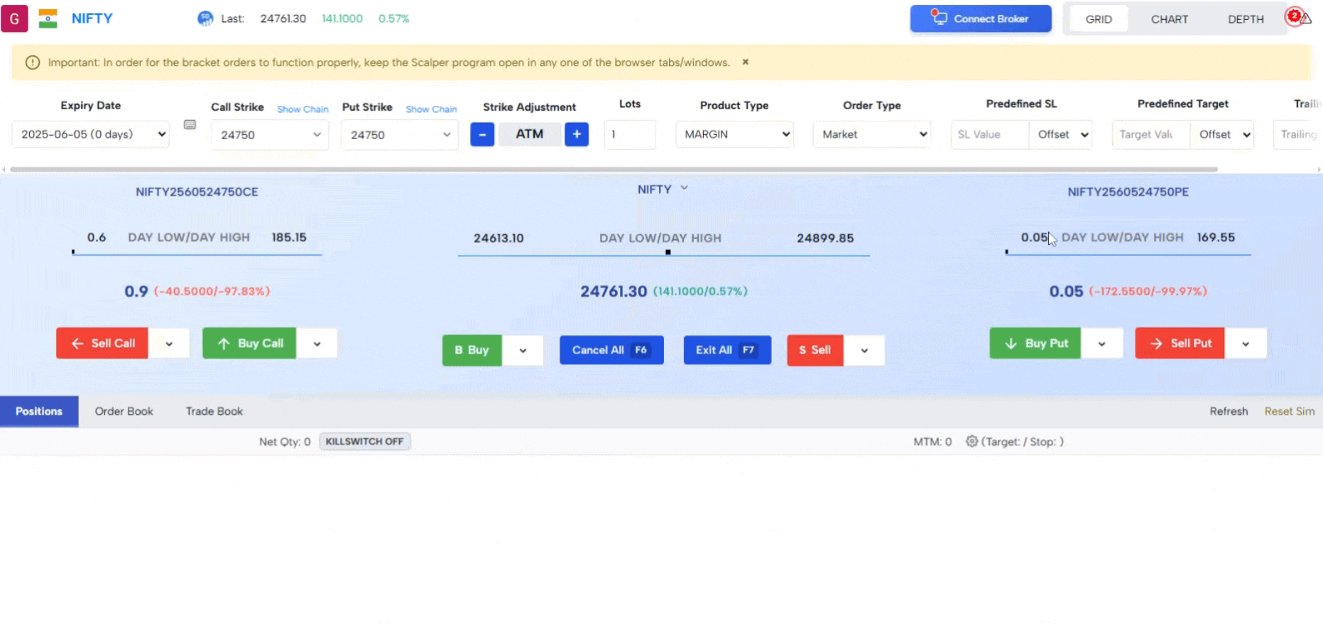Open the keyboard icon next to Expiry Date
1323x639 pixels.
(x=190, y=125)
